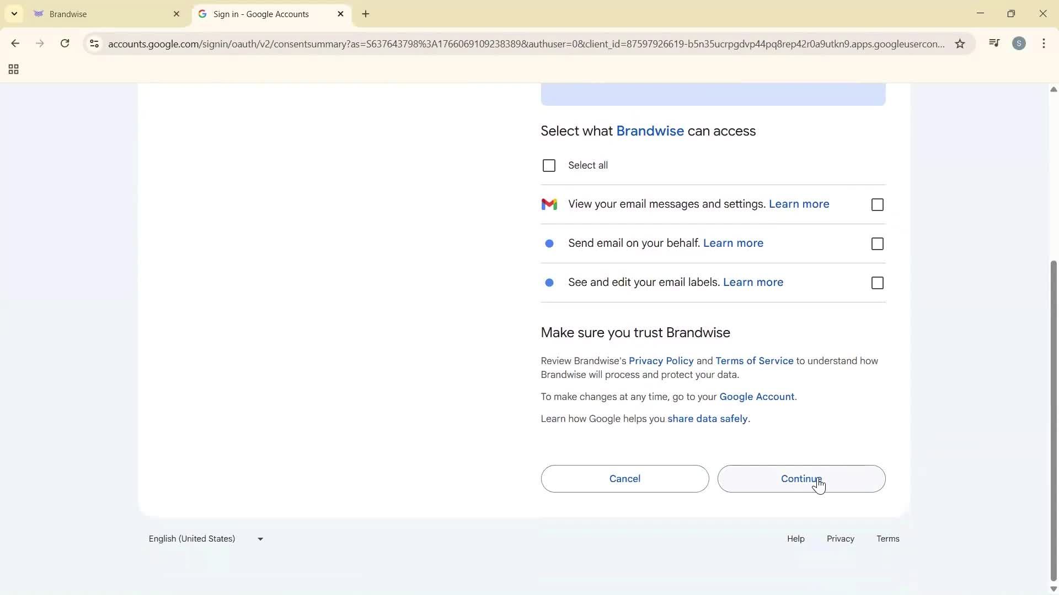Click the browser back arrow
Screen dimensions: 1059x595
tap(15, 44)
